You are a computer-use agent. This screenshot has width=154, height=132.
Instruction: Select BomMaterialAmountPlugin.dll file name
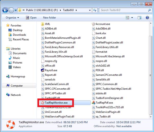pyautogui.click(x=63, y=38)
